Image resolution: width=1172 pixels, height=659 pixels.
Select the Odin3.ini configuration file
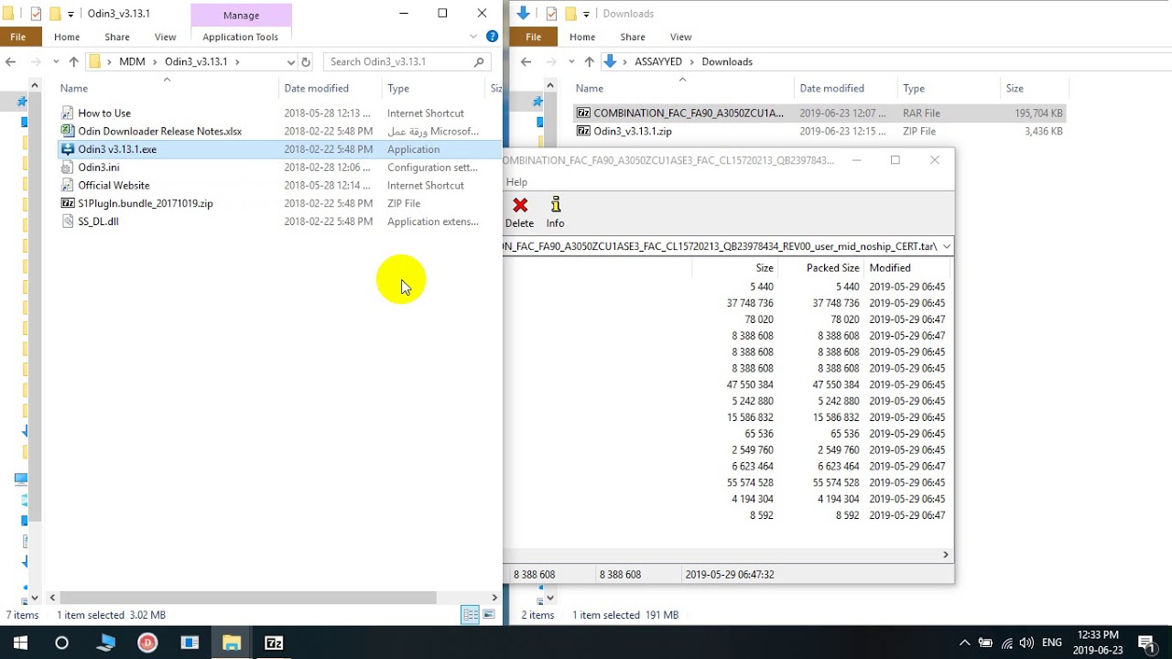click(x=90, y=167)
